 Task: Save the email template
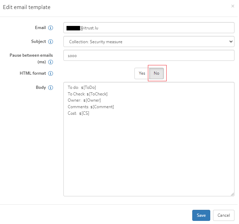(x=201, y=215)
